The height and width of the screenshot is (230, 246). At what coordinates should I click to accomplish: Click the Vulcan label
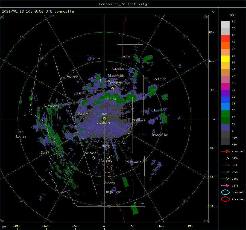139,203
